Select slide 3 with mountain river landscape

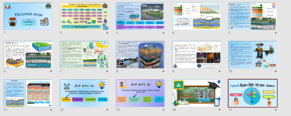(141, 16)
